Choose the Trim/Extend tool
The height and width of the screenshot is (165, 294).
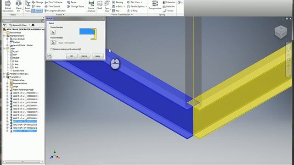[x=52, y=6]
